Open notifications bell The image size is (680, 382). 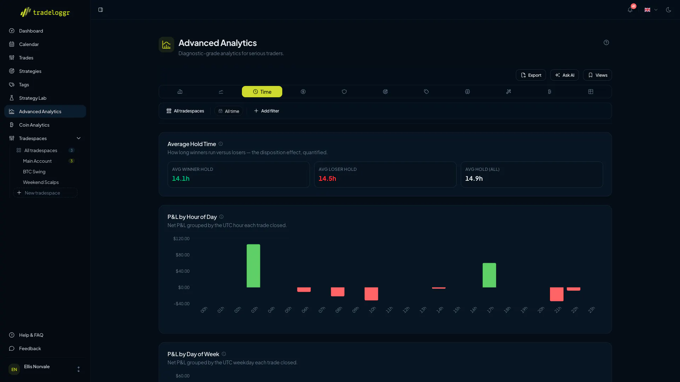click(x=630, y=10)
